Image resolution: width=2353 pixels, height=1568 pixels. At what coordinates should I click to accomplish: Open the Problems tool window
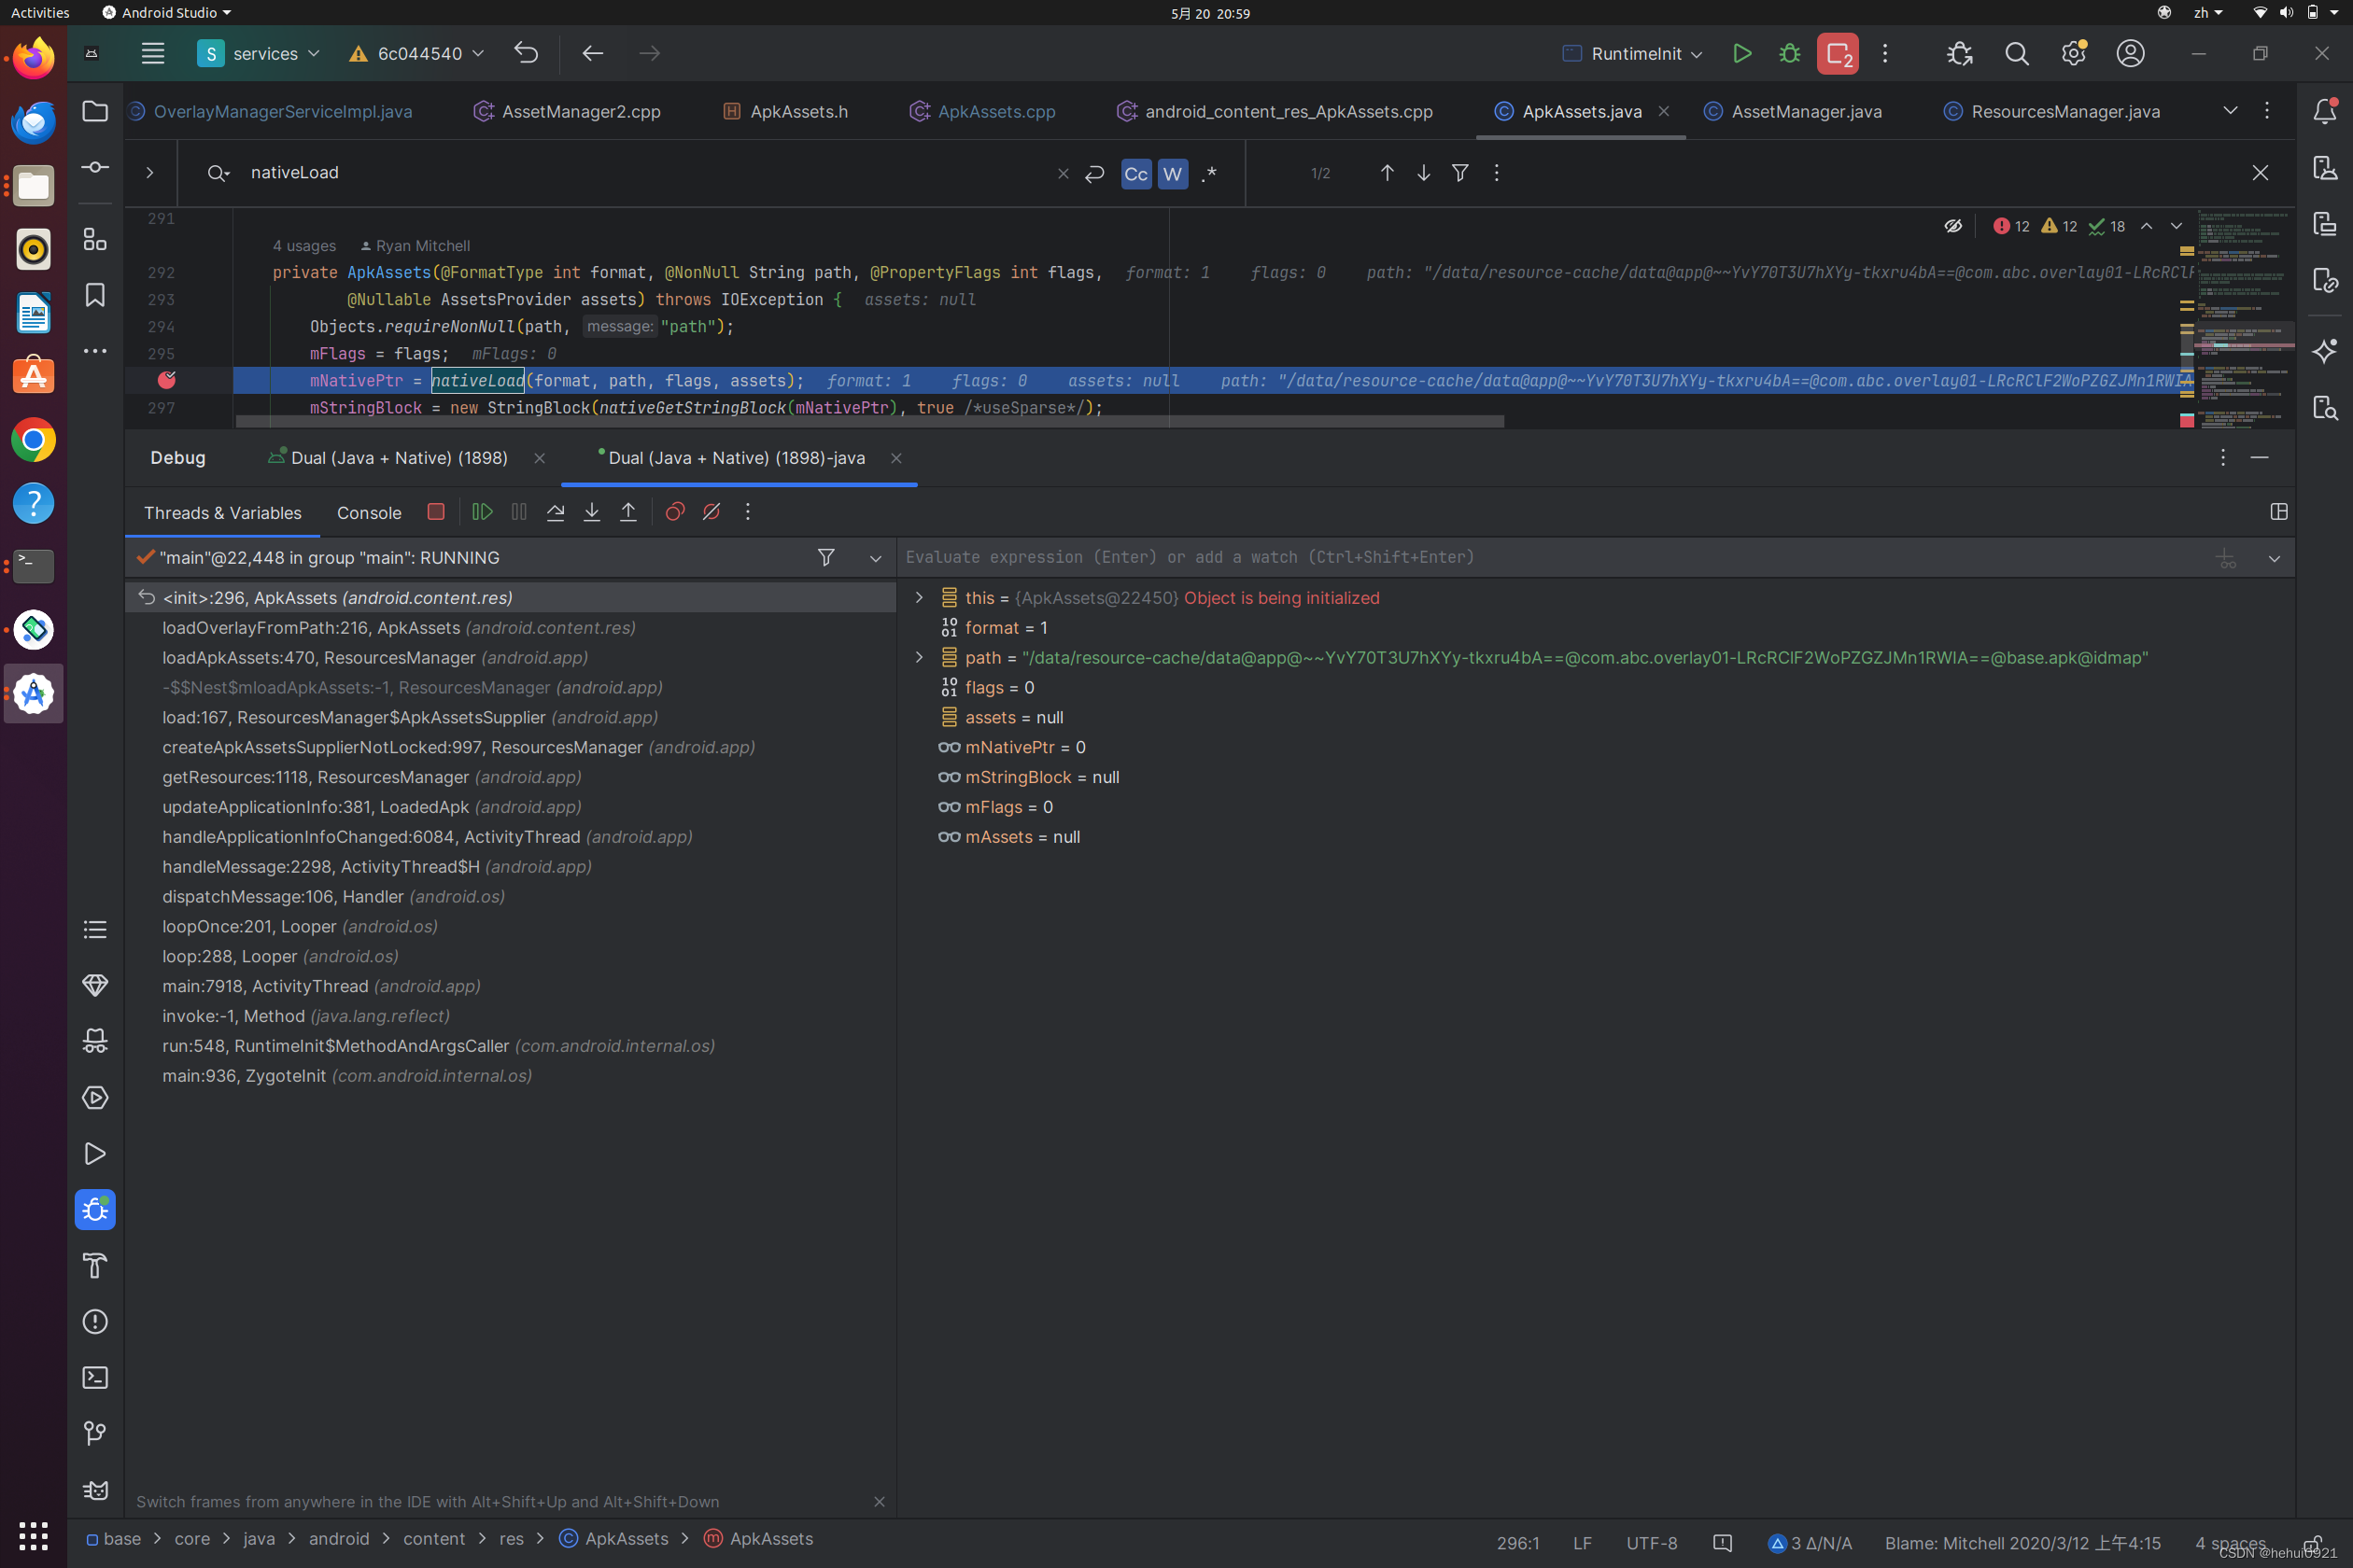(95, 1322)
